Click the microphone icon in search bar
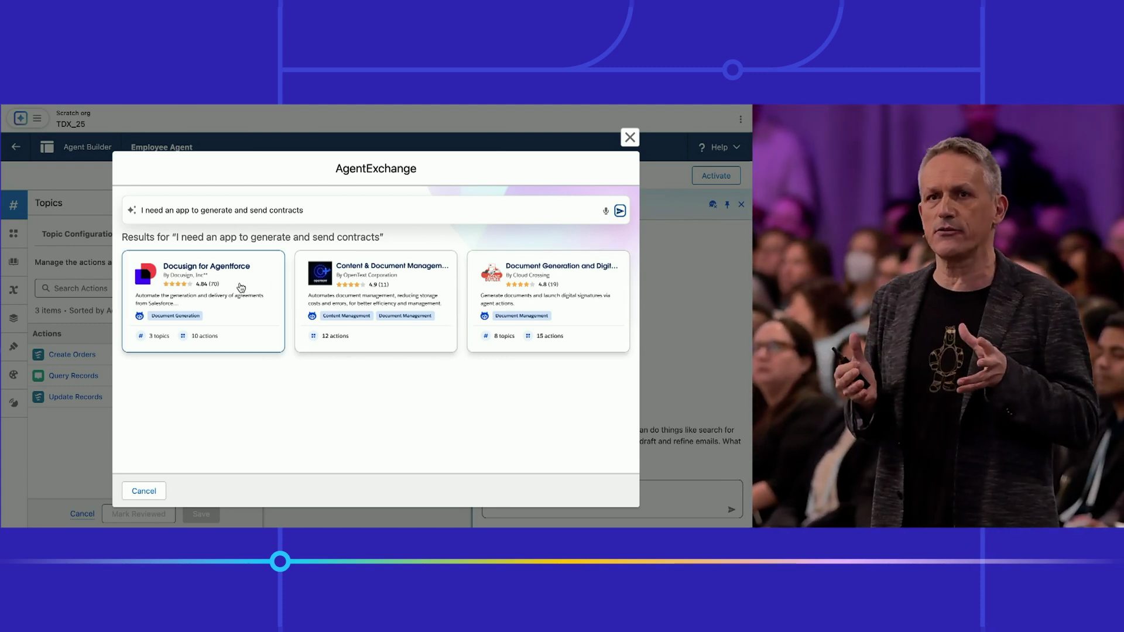Image resolution: width=1124 pixels, height=632 pixels. [x=605, y=211]
